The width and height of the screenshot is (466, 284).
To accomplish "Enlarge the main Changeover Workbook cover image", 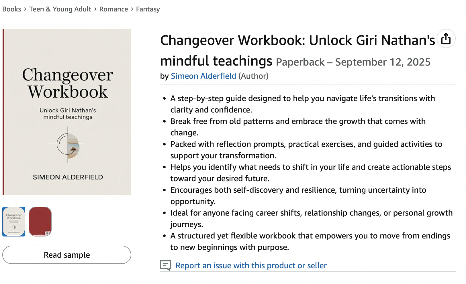I will pyautogui.click(x=67, y=112).
